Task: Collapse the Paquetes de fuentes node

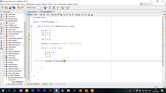Action: pos(6,78)
